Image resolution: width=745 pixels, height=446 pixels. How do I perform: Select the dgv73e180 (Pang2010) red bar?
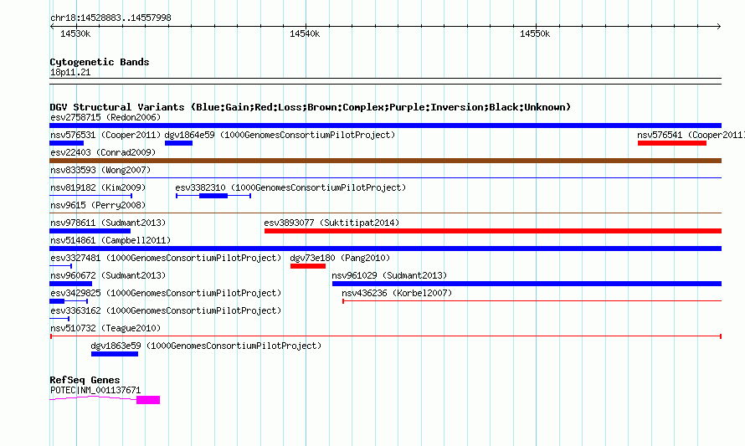pos(308,266)
